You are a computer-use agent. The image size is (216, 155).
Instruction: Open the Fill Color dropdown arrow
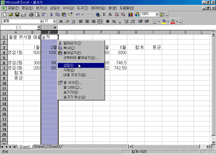coord(168,22)
